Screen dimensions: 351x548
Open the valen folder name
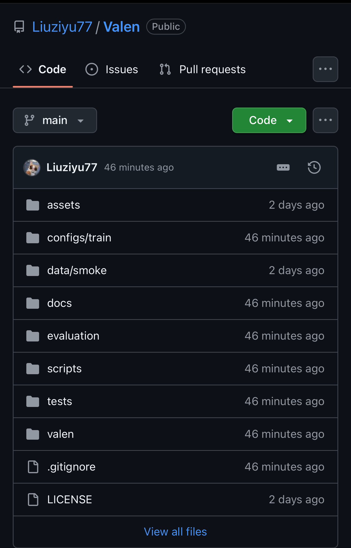coord(60,434)
